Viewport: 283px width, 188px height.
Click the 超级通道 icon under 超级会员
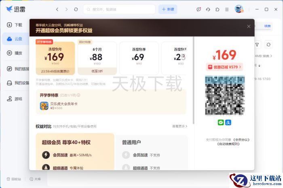click(46, 167)
